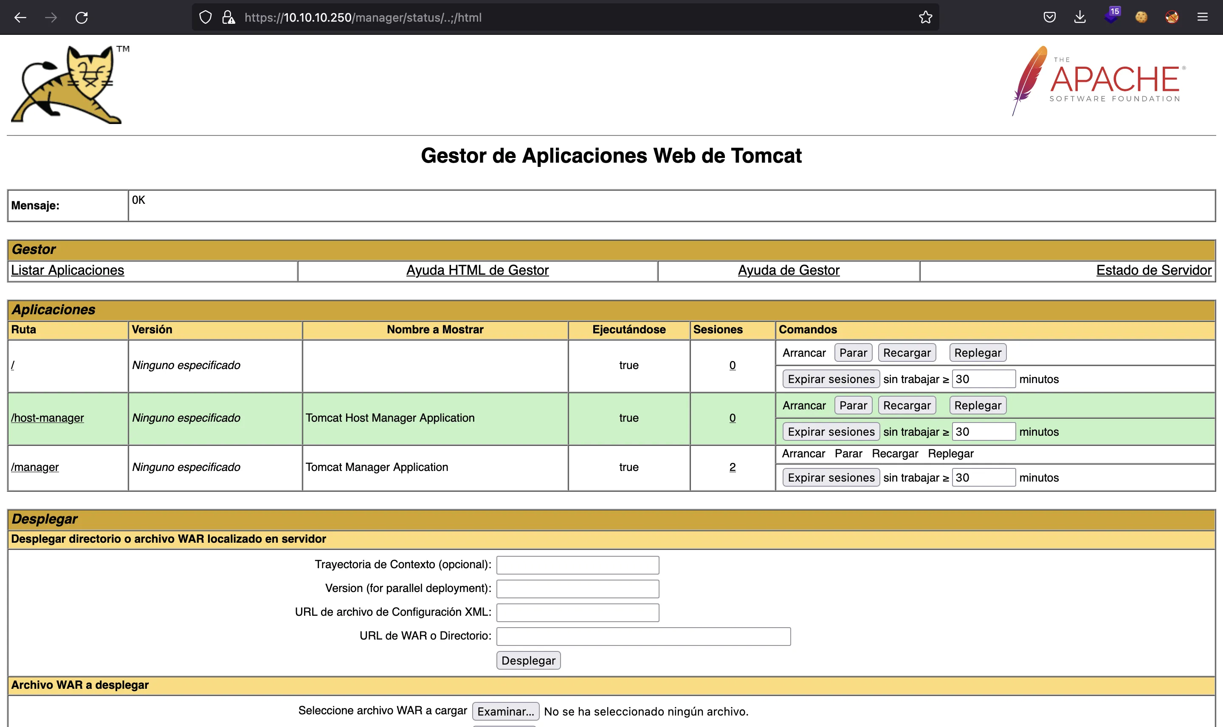This screenshot has height=727, width=1223.
Task: Click the red crossed-out extension icon
Action: click(1172, 17)
